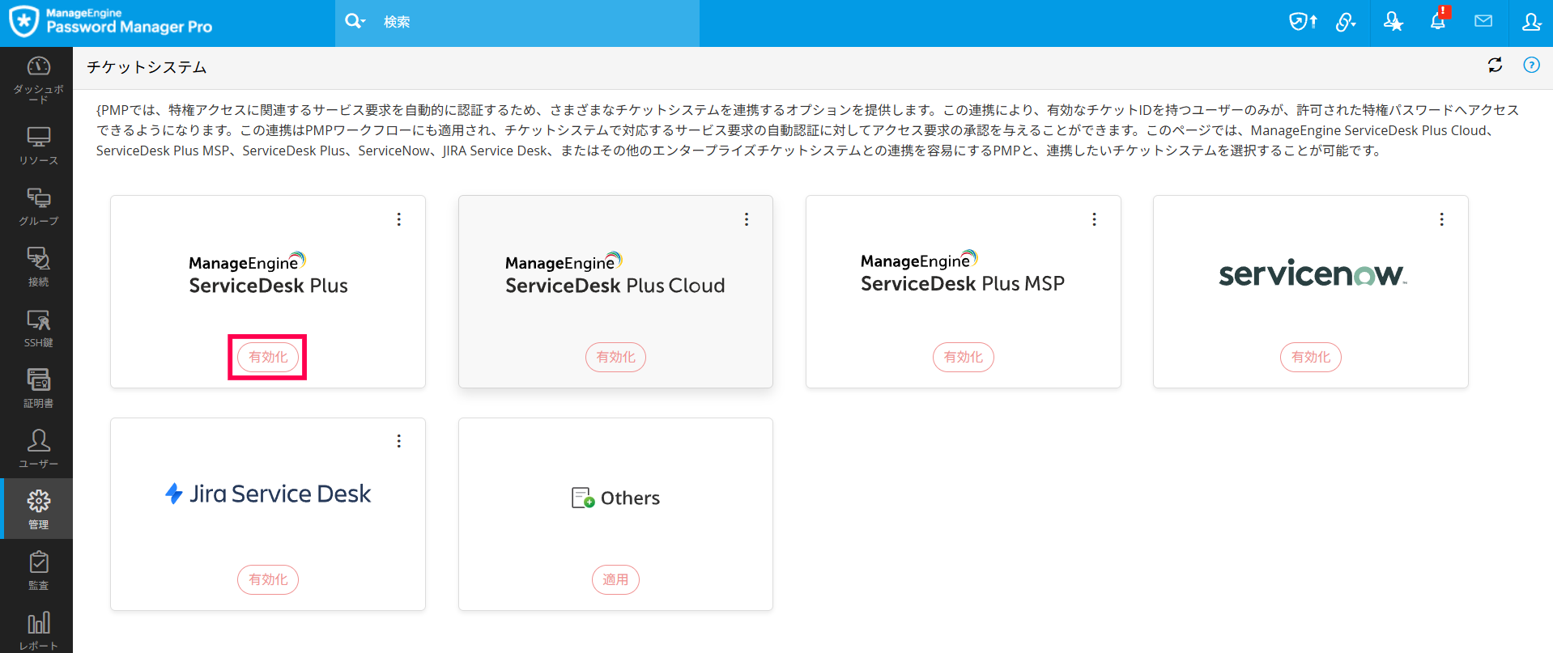This screenshot has height=653, width=1553.
Task: Open the mail envelope icon in header
Action: pos(1483,22)
